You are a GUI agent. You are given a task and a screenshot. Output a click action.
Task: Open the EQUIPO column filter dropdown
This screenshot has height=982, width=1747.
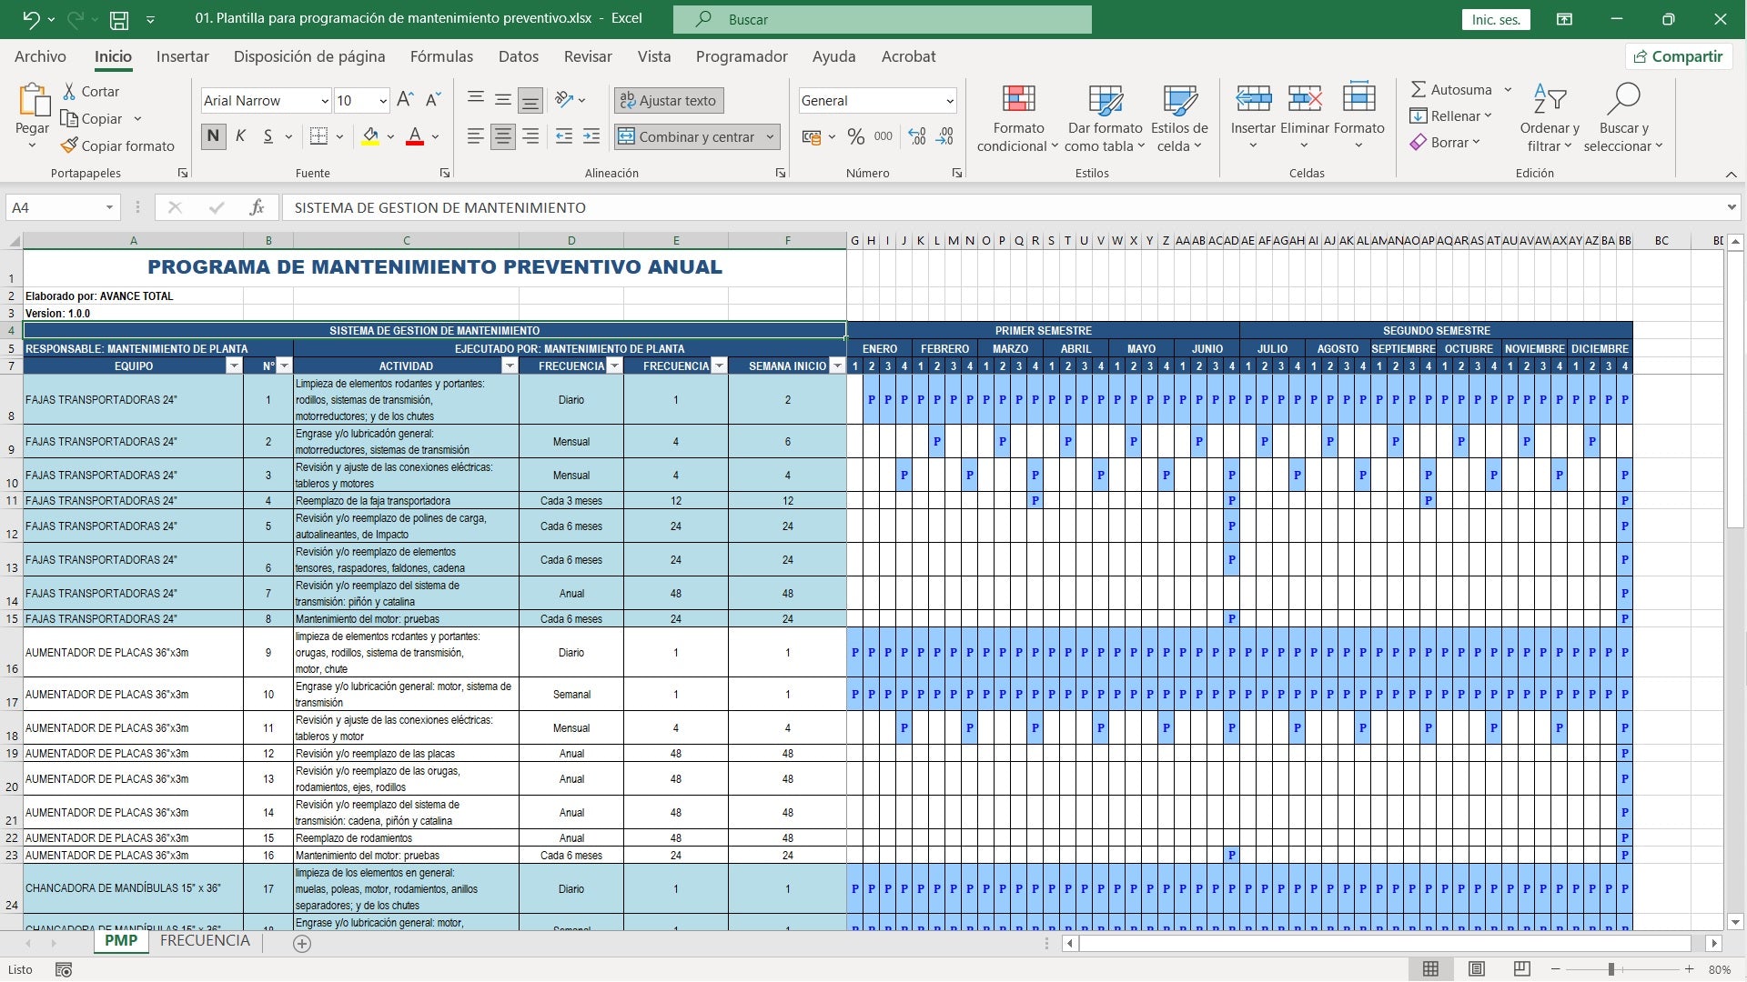pos(234,366)
